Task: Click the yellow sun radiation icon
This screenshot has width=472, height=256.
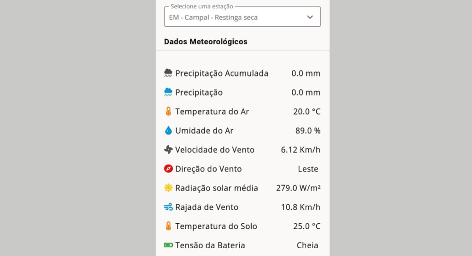Action: pyautogui.click(x=168, y=188)
